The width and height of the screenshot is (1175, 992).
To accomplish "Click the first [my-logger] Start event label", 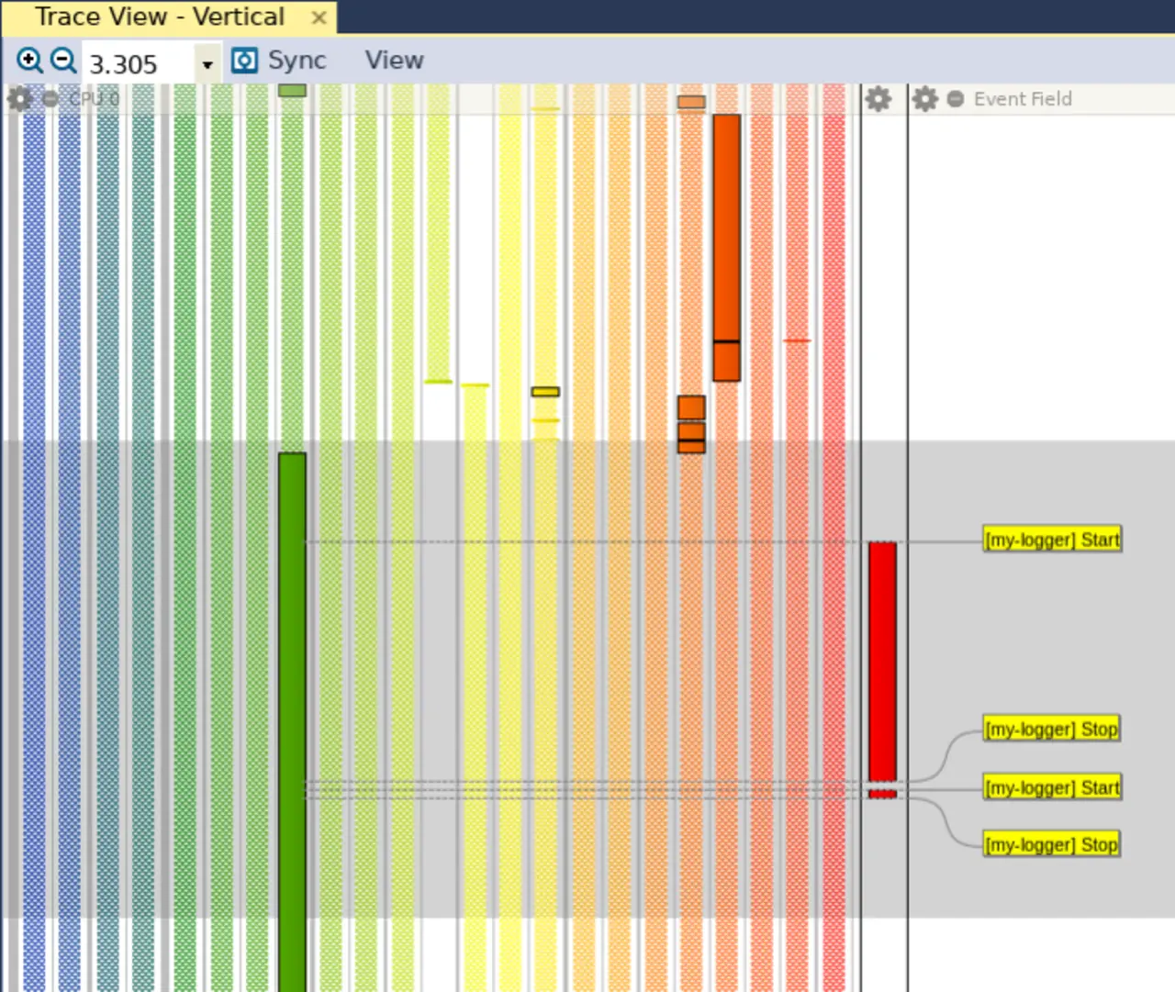I will (x=1052, y=540).
